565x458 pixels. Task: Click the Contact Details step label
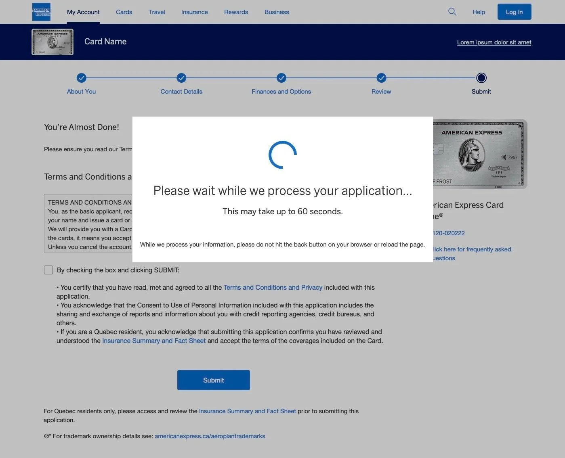(181, 92)
